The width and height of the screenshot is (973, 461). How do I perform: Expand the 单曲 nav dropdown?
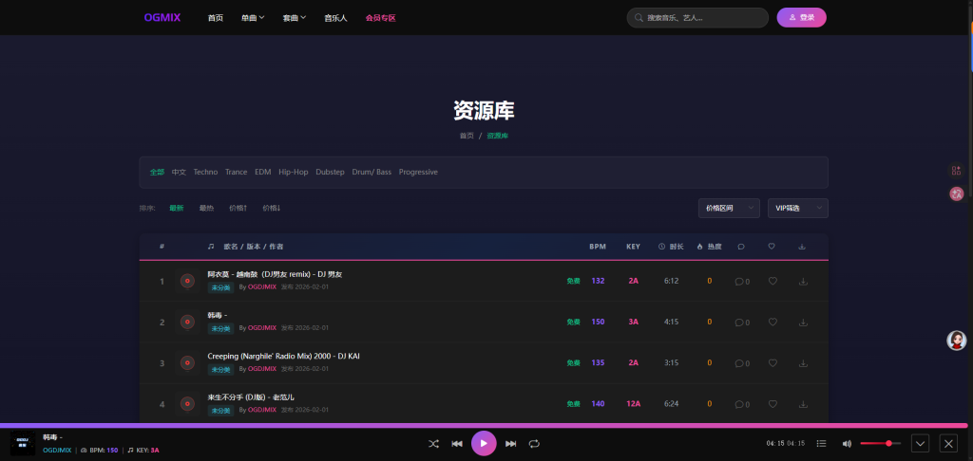click(x=253, y=18)
